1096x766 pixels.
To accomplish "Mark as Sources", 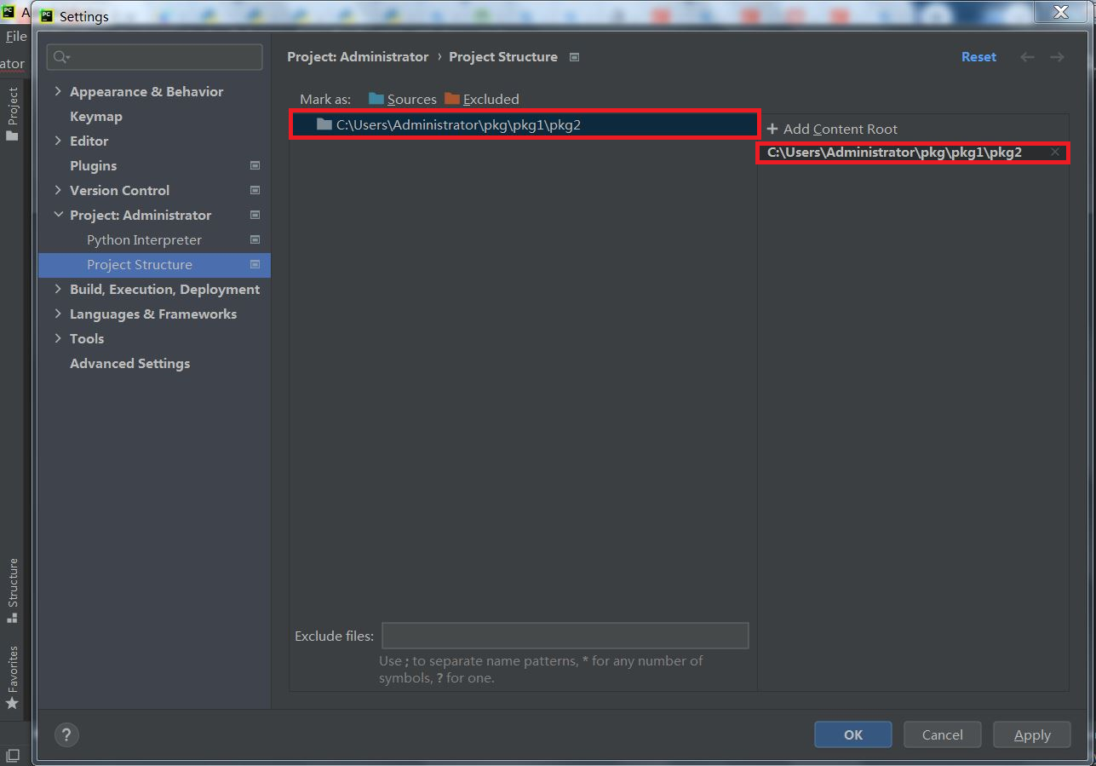I will [x=402, y=99].
